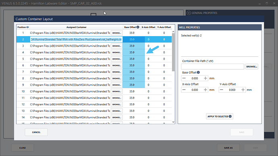Click the dialog Save button
Viewport: 278px width, 156px height.
click(242, 132)
